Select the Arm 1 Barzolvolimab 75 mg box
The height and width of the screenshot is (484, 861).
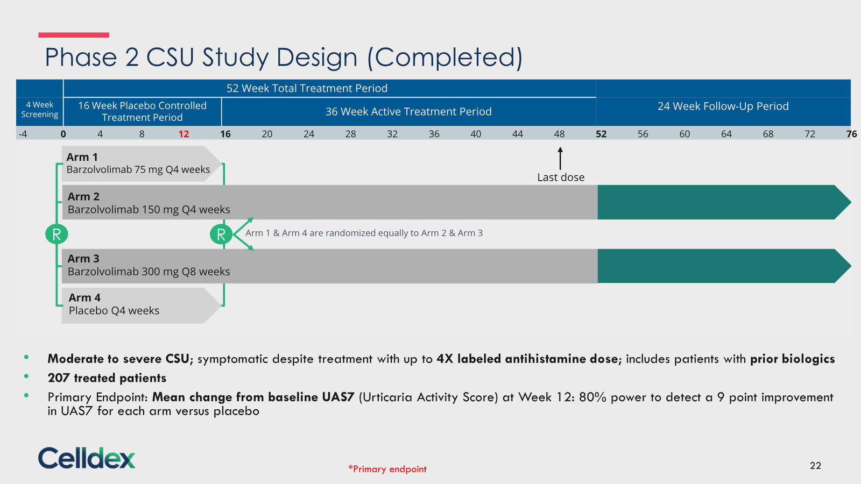pos(142,163)
